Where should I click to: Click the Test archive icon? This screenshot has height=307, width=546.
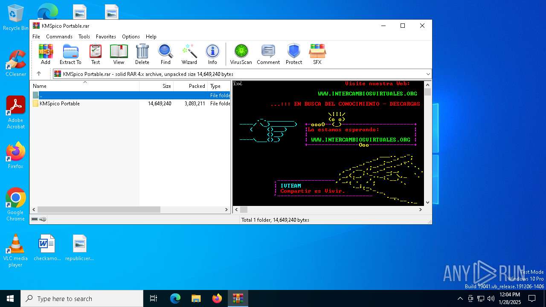[x=96, y=54]
